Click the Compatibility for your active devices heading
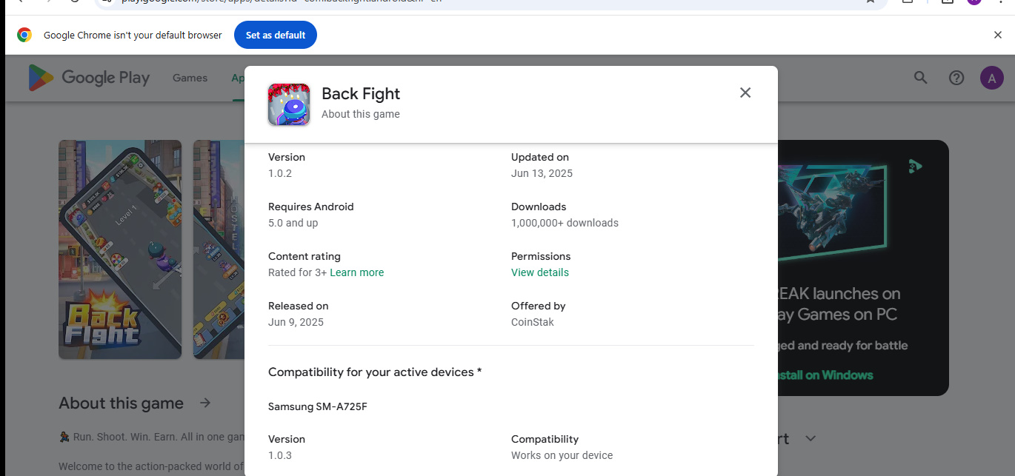The height and width of the screenshot is (476, 1015). [x=375, y=372]
